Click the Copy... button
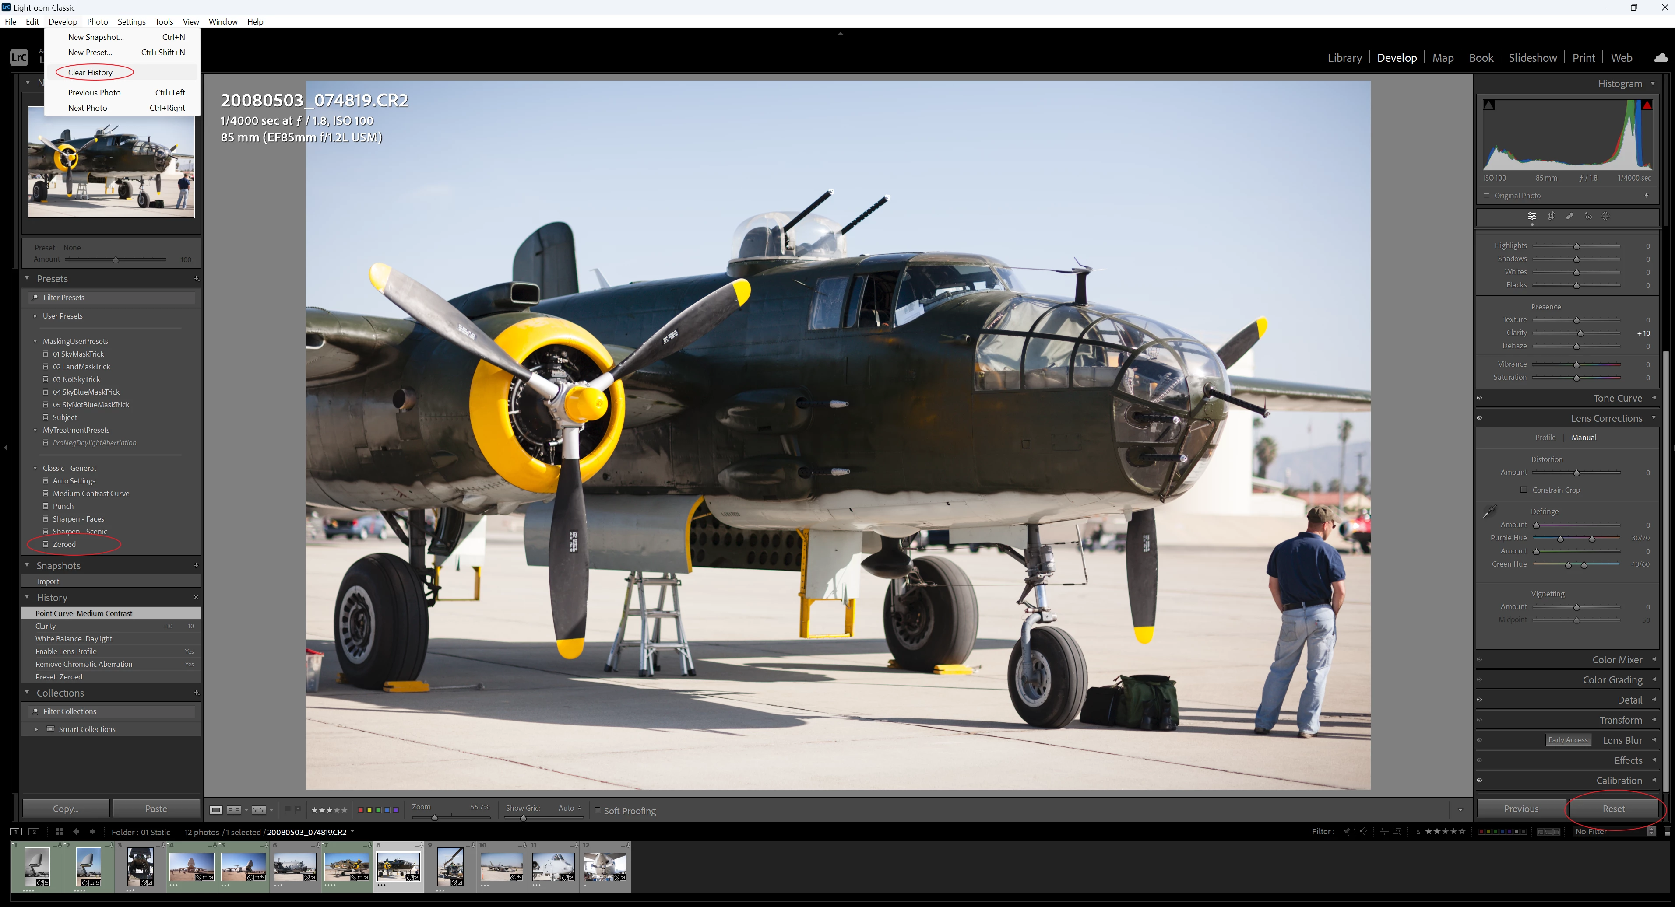Image resolution: width=1675 pixels, height=907 pixels. click(66, 809)
